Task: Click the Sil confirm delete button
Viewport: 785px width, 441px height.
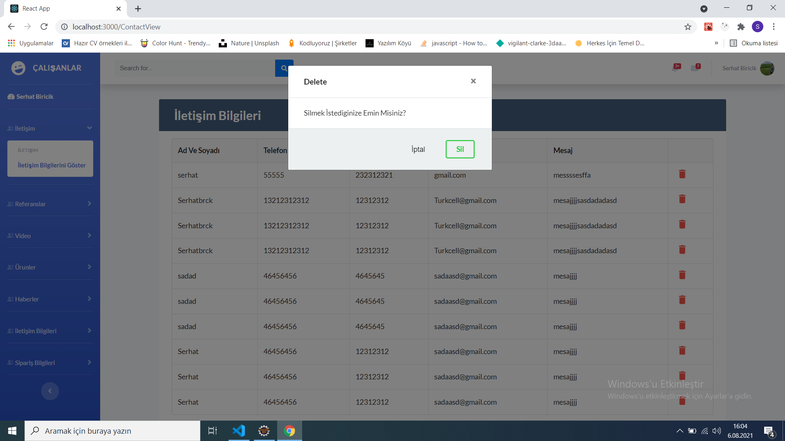Action: [x=460, y=149]
